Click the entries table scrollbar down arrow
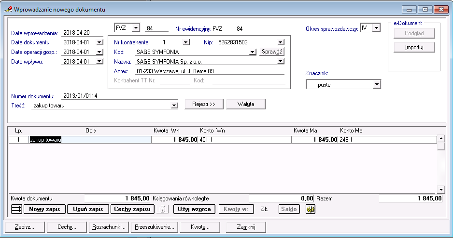Screen dimensions: 453x238 point(440,189)
